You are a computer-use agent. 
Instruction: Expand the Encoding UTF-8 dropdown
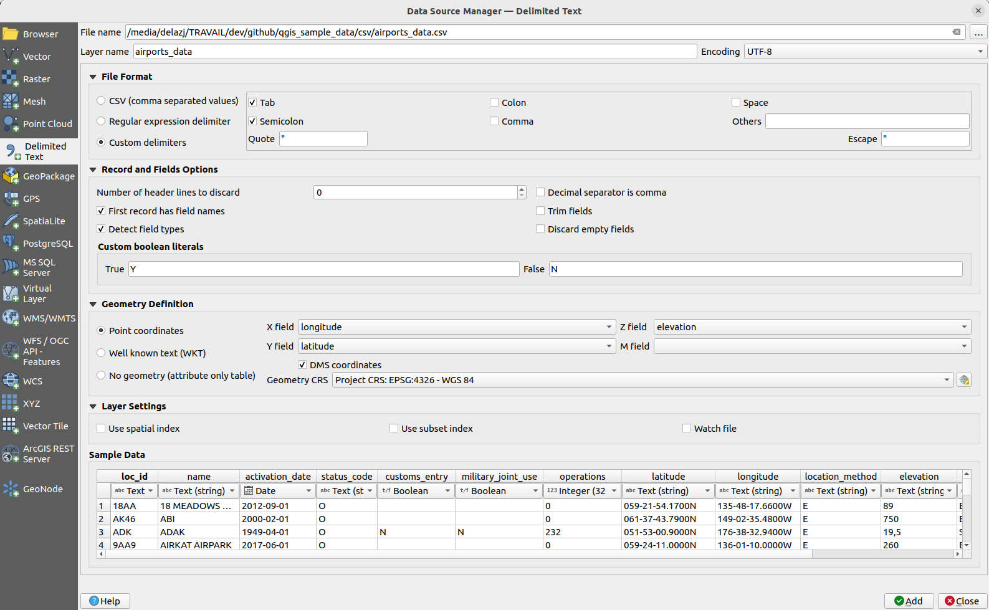pyautogui.click(x=865, y=52)
